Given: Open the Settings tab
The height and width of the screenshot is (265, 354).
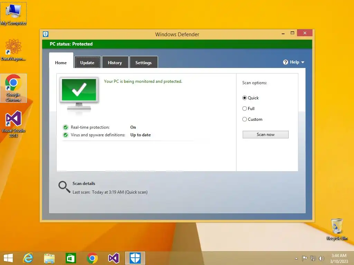Looking at the screenshot, I should [x=143, y=62].
